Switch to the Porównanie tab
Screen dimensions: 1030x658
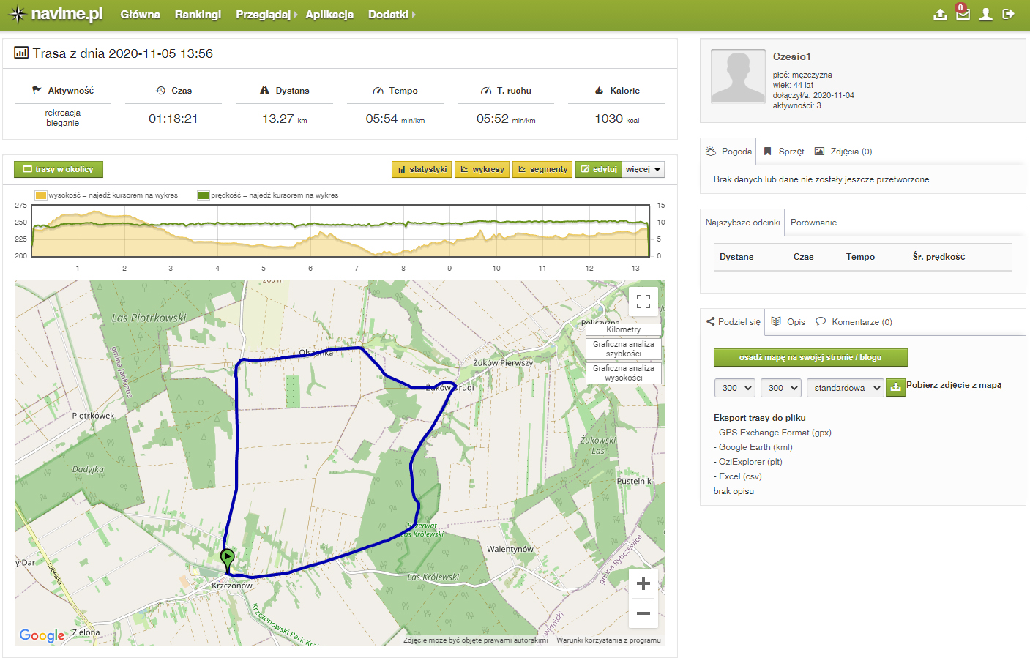pos(813,223)
